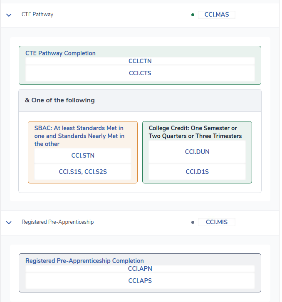
Task: Click the '& One of the following' header
Action: tap(60, 100)
